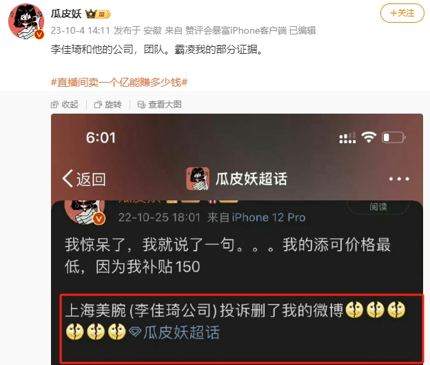
Task: Tap the 瓜皮妖超话 title text
Action: [x=252, y=179]
